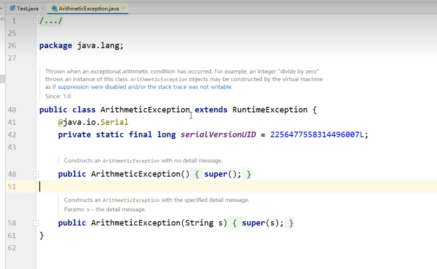Expand the folded header comment at line 1

coord(36,21)
